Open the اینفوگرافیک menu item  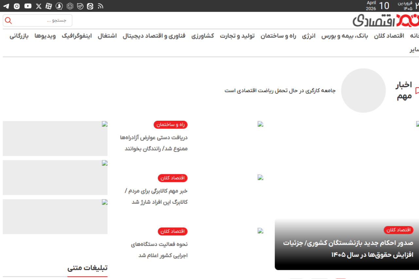tap(77, 36)
